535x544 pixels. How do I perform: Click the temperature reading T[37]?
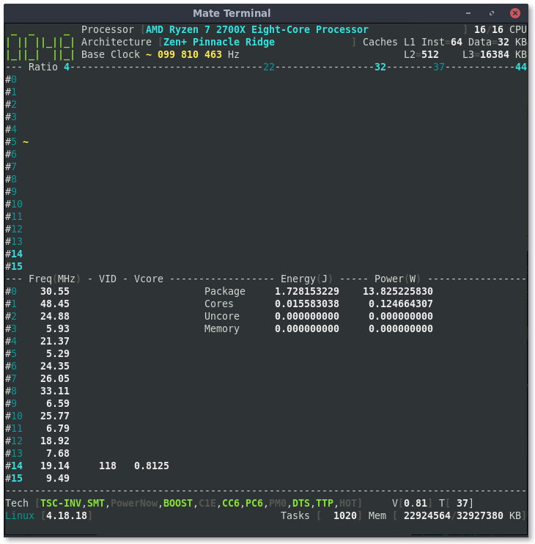click(x=457, y=504)
